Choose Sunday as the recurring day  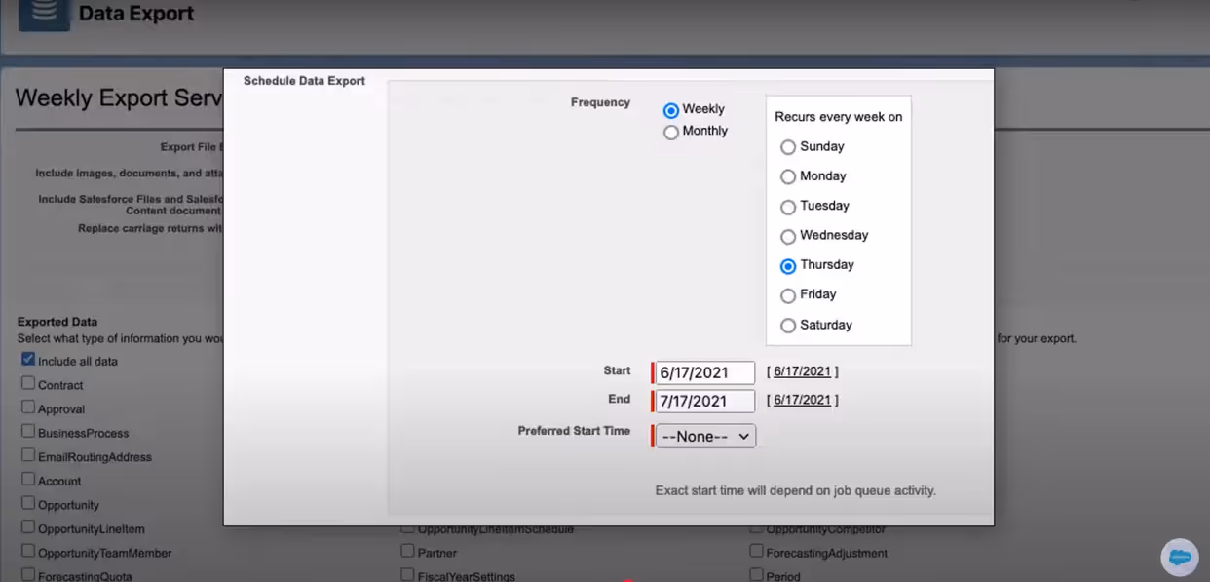pos(788,147)
